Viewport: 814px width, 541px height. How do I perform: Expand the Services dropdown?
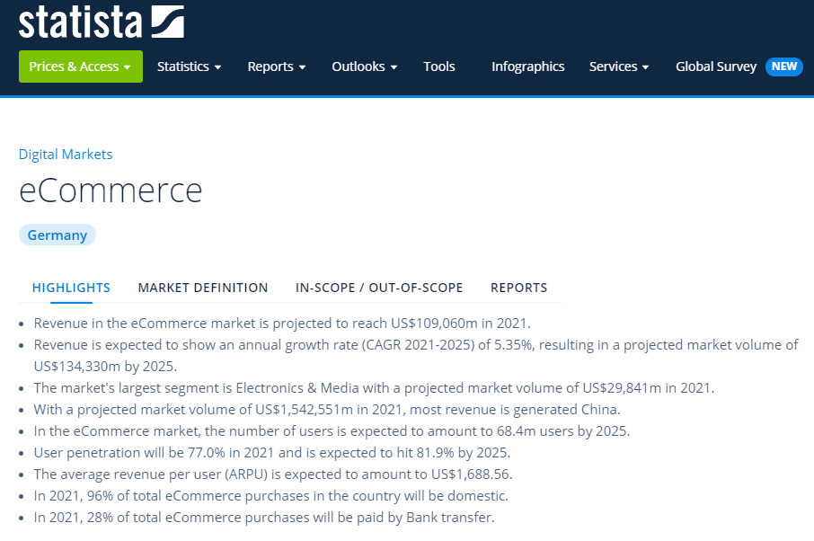tap(619, 67)
